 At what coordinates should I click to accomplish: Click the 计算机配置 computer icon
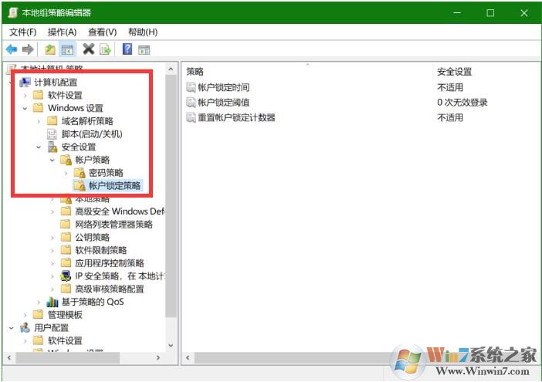[25, 83]
